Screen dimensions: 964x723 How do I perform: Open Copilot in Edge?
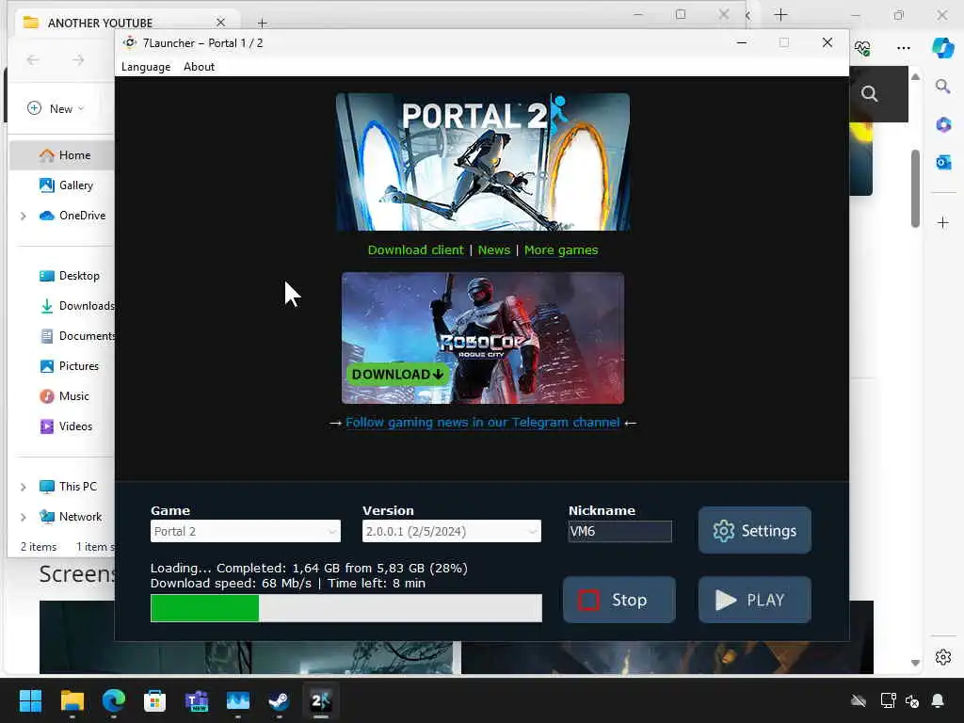(942, 47)
